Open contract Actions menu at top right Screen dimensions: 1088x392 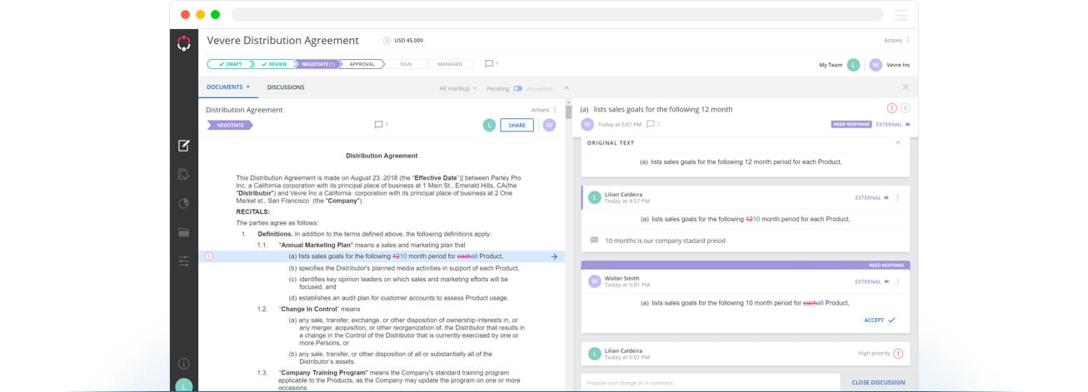coord(896,40)
